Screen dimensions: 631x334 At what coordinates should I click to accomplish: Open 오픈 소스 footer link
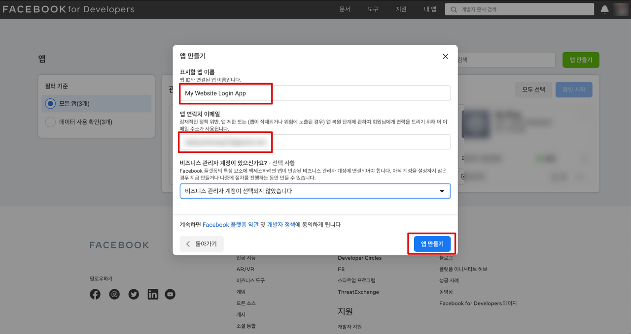(246, 303)
